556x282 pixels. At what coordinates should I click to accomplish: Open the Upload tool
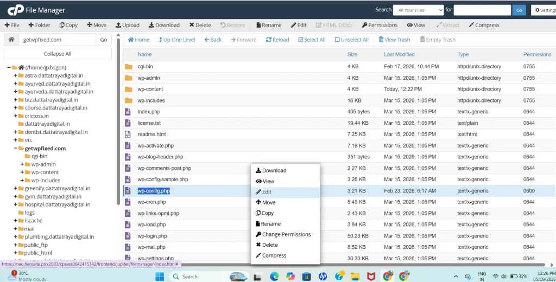click(x=127, y=25)
